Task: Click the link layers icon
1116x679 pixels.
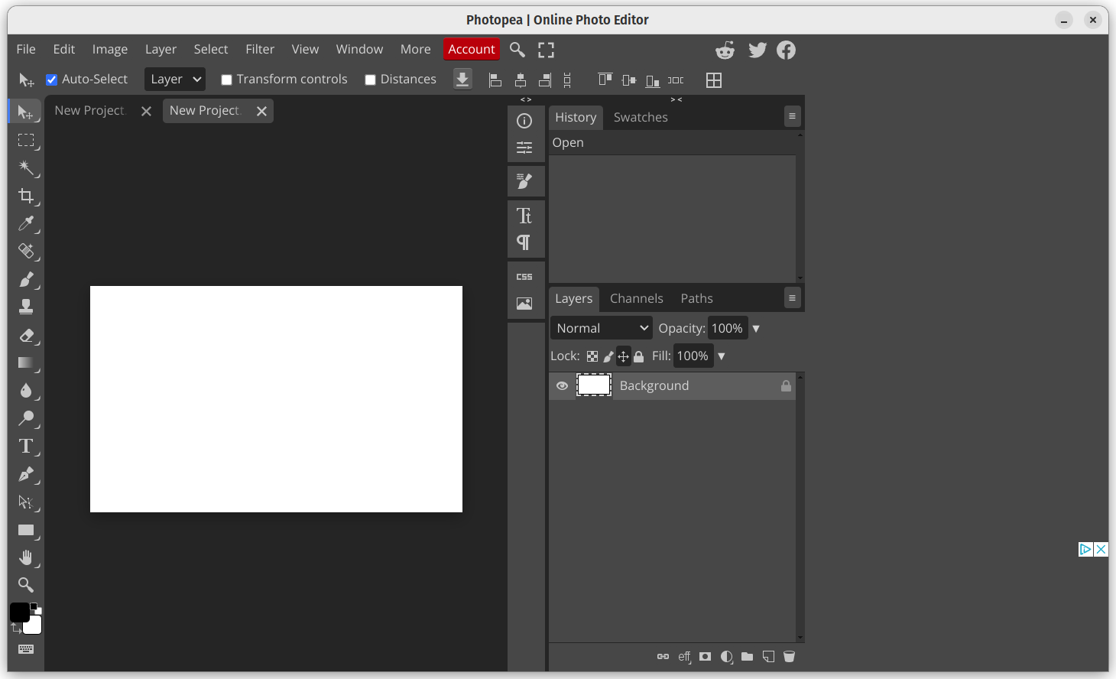Action: tap(663, 657)
